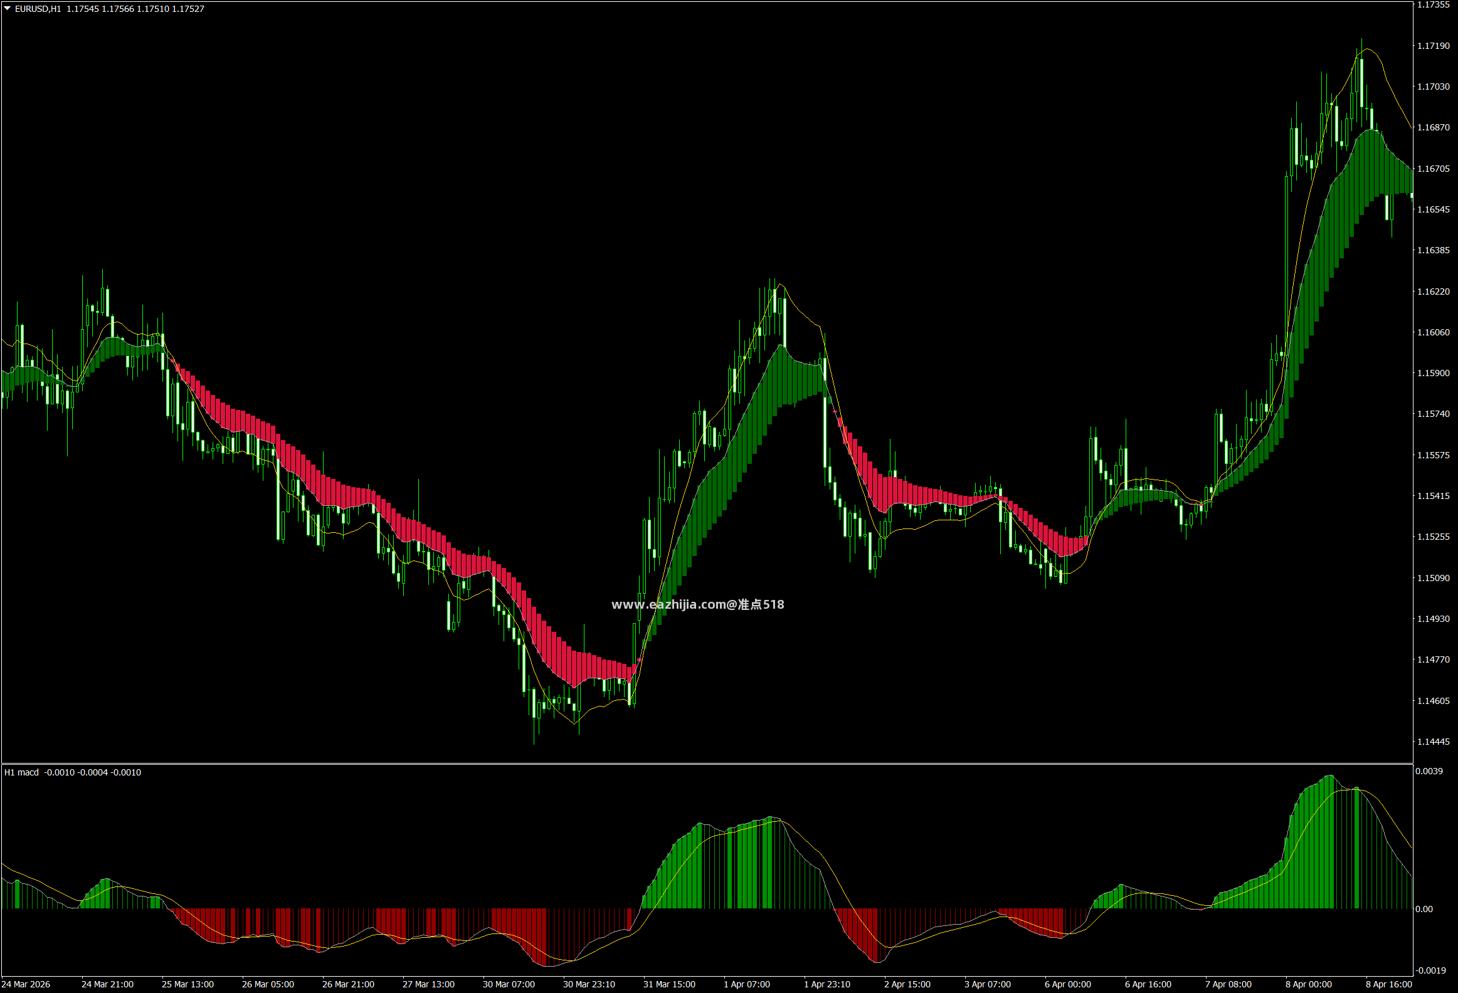
Task: Select the 27 Mar 13:00 time label
Action: (x=428, y=985)
